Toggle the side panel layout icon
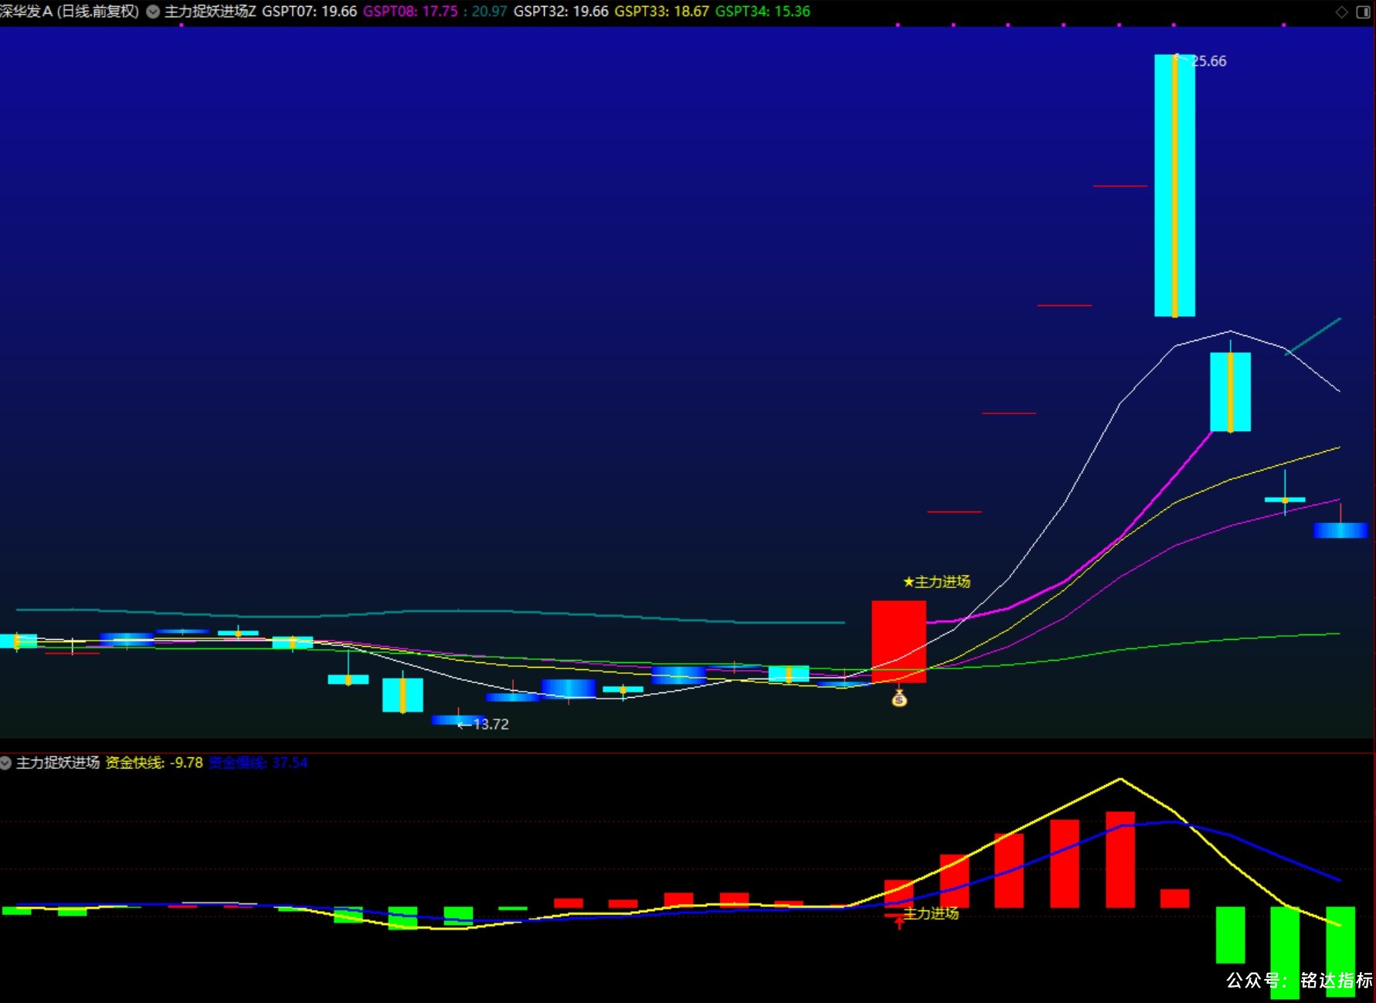 pos(1364,12)
